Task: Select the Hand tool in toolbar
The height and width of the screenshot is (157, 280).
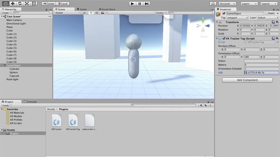Action: coord(6,3)
